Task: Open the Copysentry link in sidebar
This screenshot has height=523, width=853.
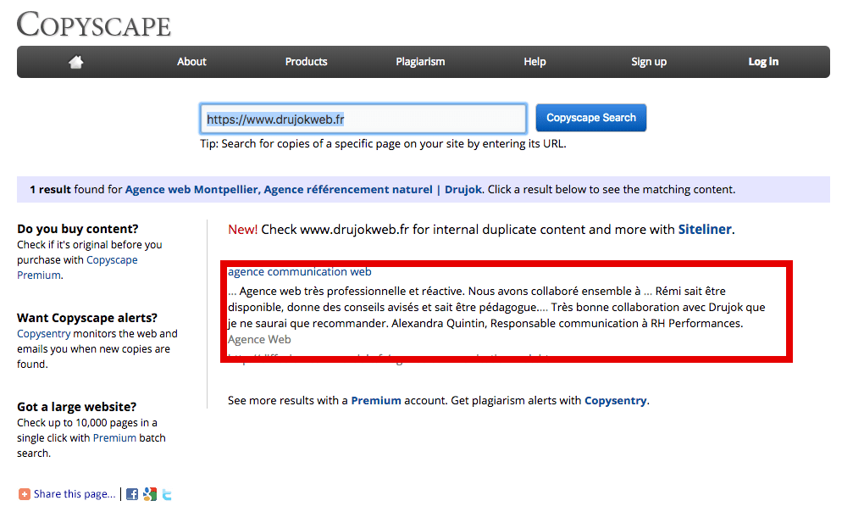Action: tap(43, 334)
